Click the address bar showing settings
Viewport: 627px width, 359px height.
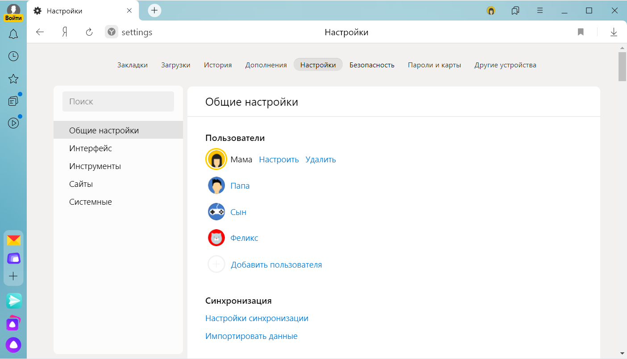pos(137,32)
